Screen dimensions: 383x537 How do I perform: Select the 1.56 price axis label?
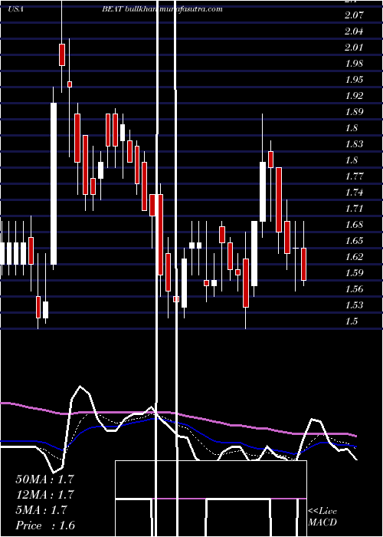point(354,289)
